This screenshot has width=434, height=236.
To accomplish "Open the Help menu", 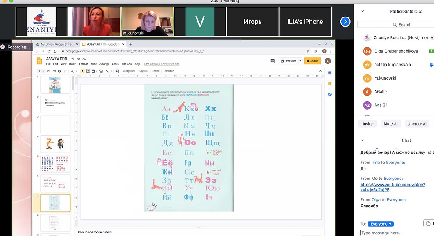I will click(x=137, y=64).
